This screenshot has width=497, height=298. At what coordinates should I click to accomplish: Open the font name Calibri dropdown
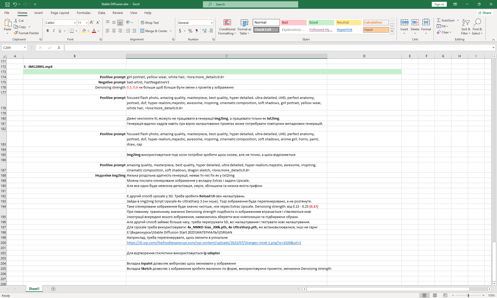tap(75, 23)
